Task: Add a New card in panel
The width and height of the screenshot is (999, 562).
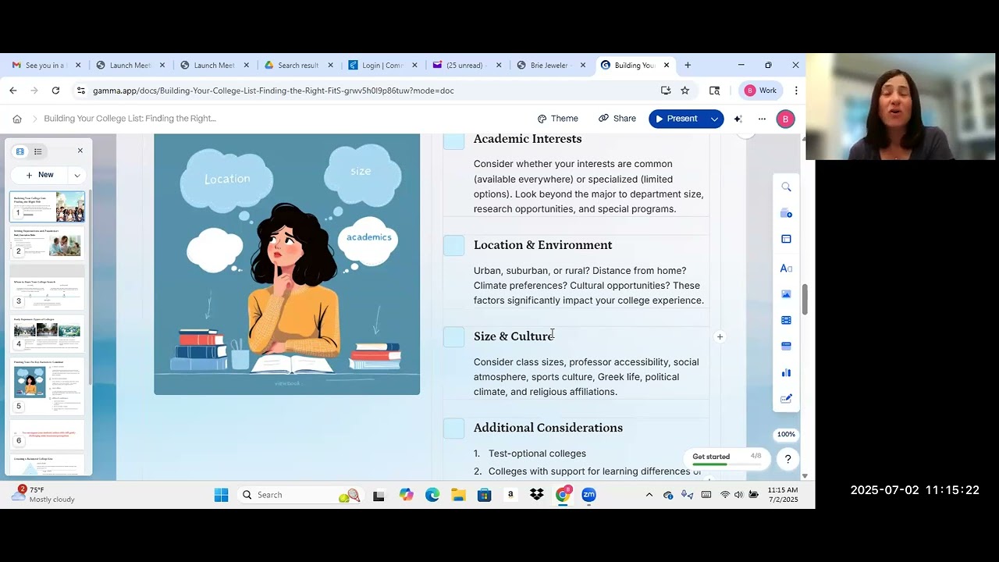Action: [x=40, y=175]
